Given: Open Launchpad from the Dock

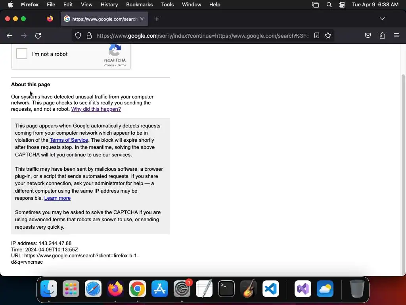Looking at the screenshot, I should click(x=71, y=289).
